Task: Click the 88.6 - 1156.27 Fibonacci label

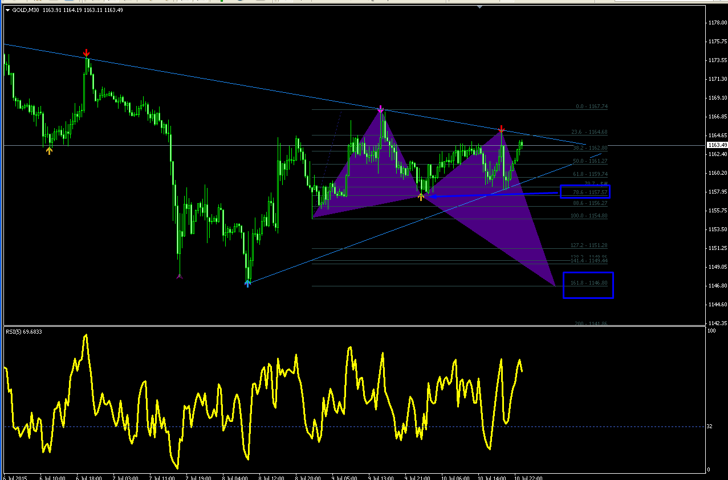Action: click(589, 203)
